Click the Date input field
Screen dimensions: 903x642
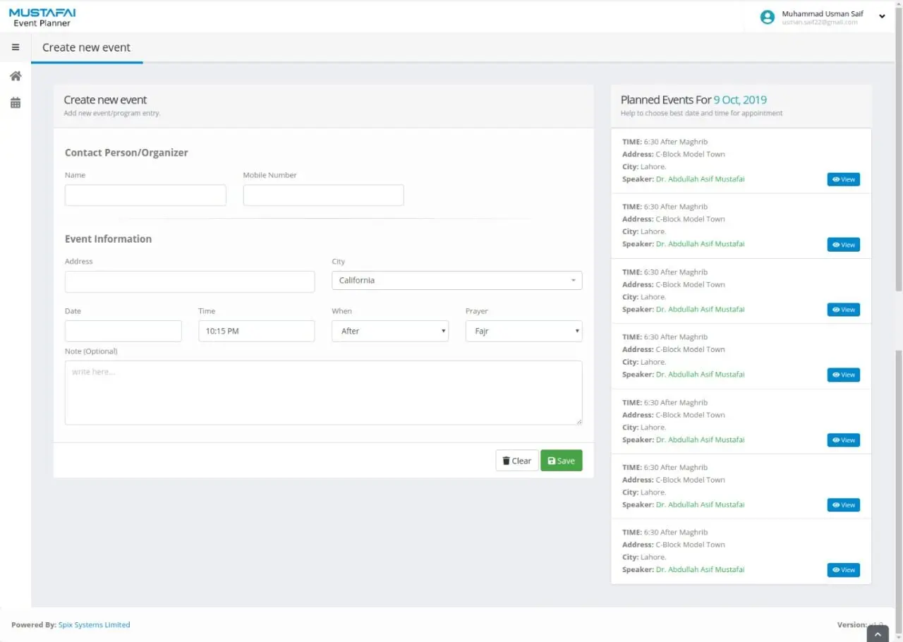123,331
